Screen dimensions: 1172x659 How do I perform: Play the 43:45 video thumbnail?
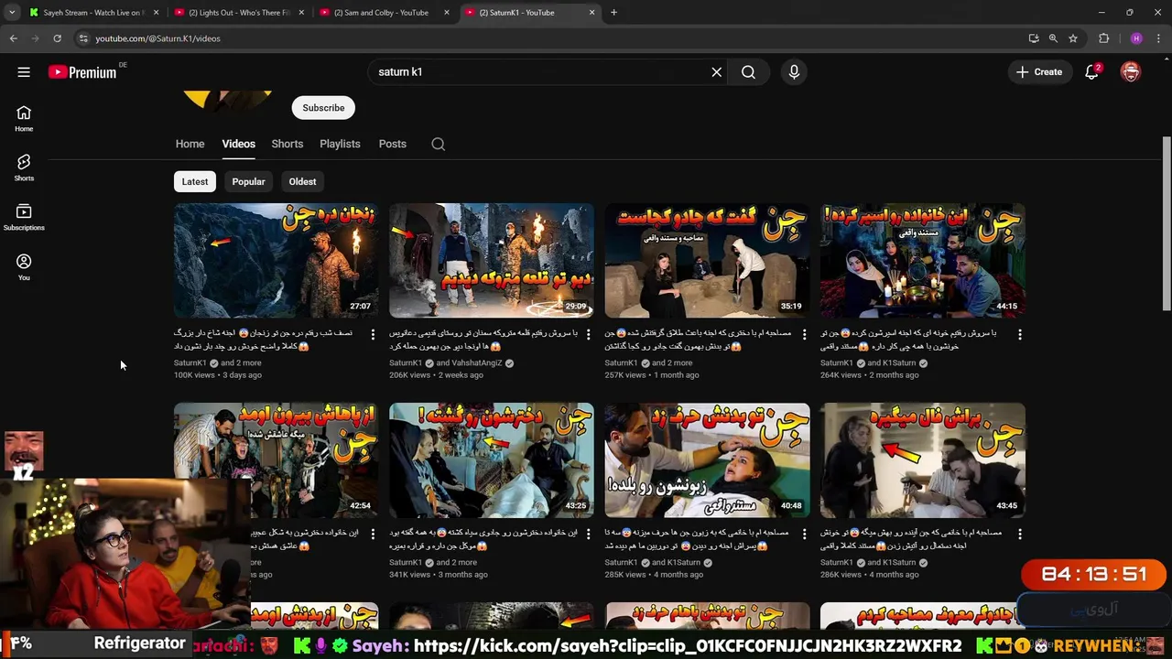coord(923,459)
